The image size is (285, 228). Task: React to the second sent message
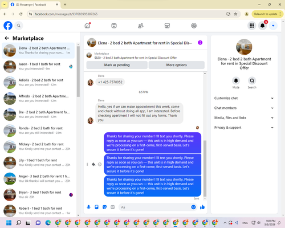point(100,164)
